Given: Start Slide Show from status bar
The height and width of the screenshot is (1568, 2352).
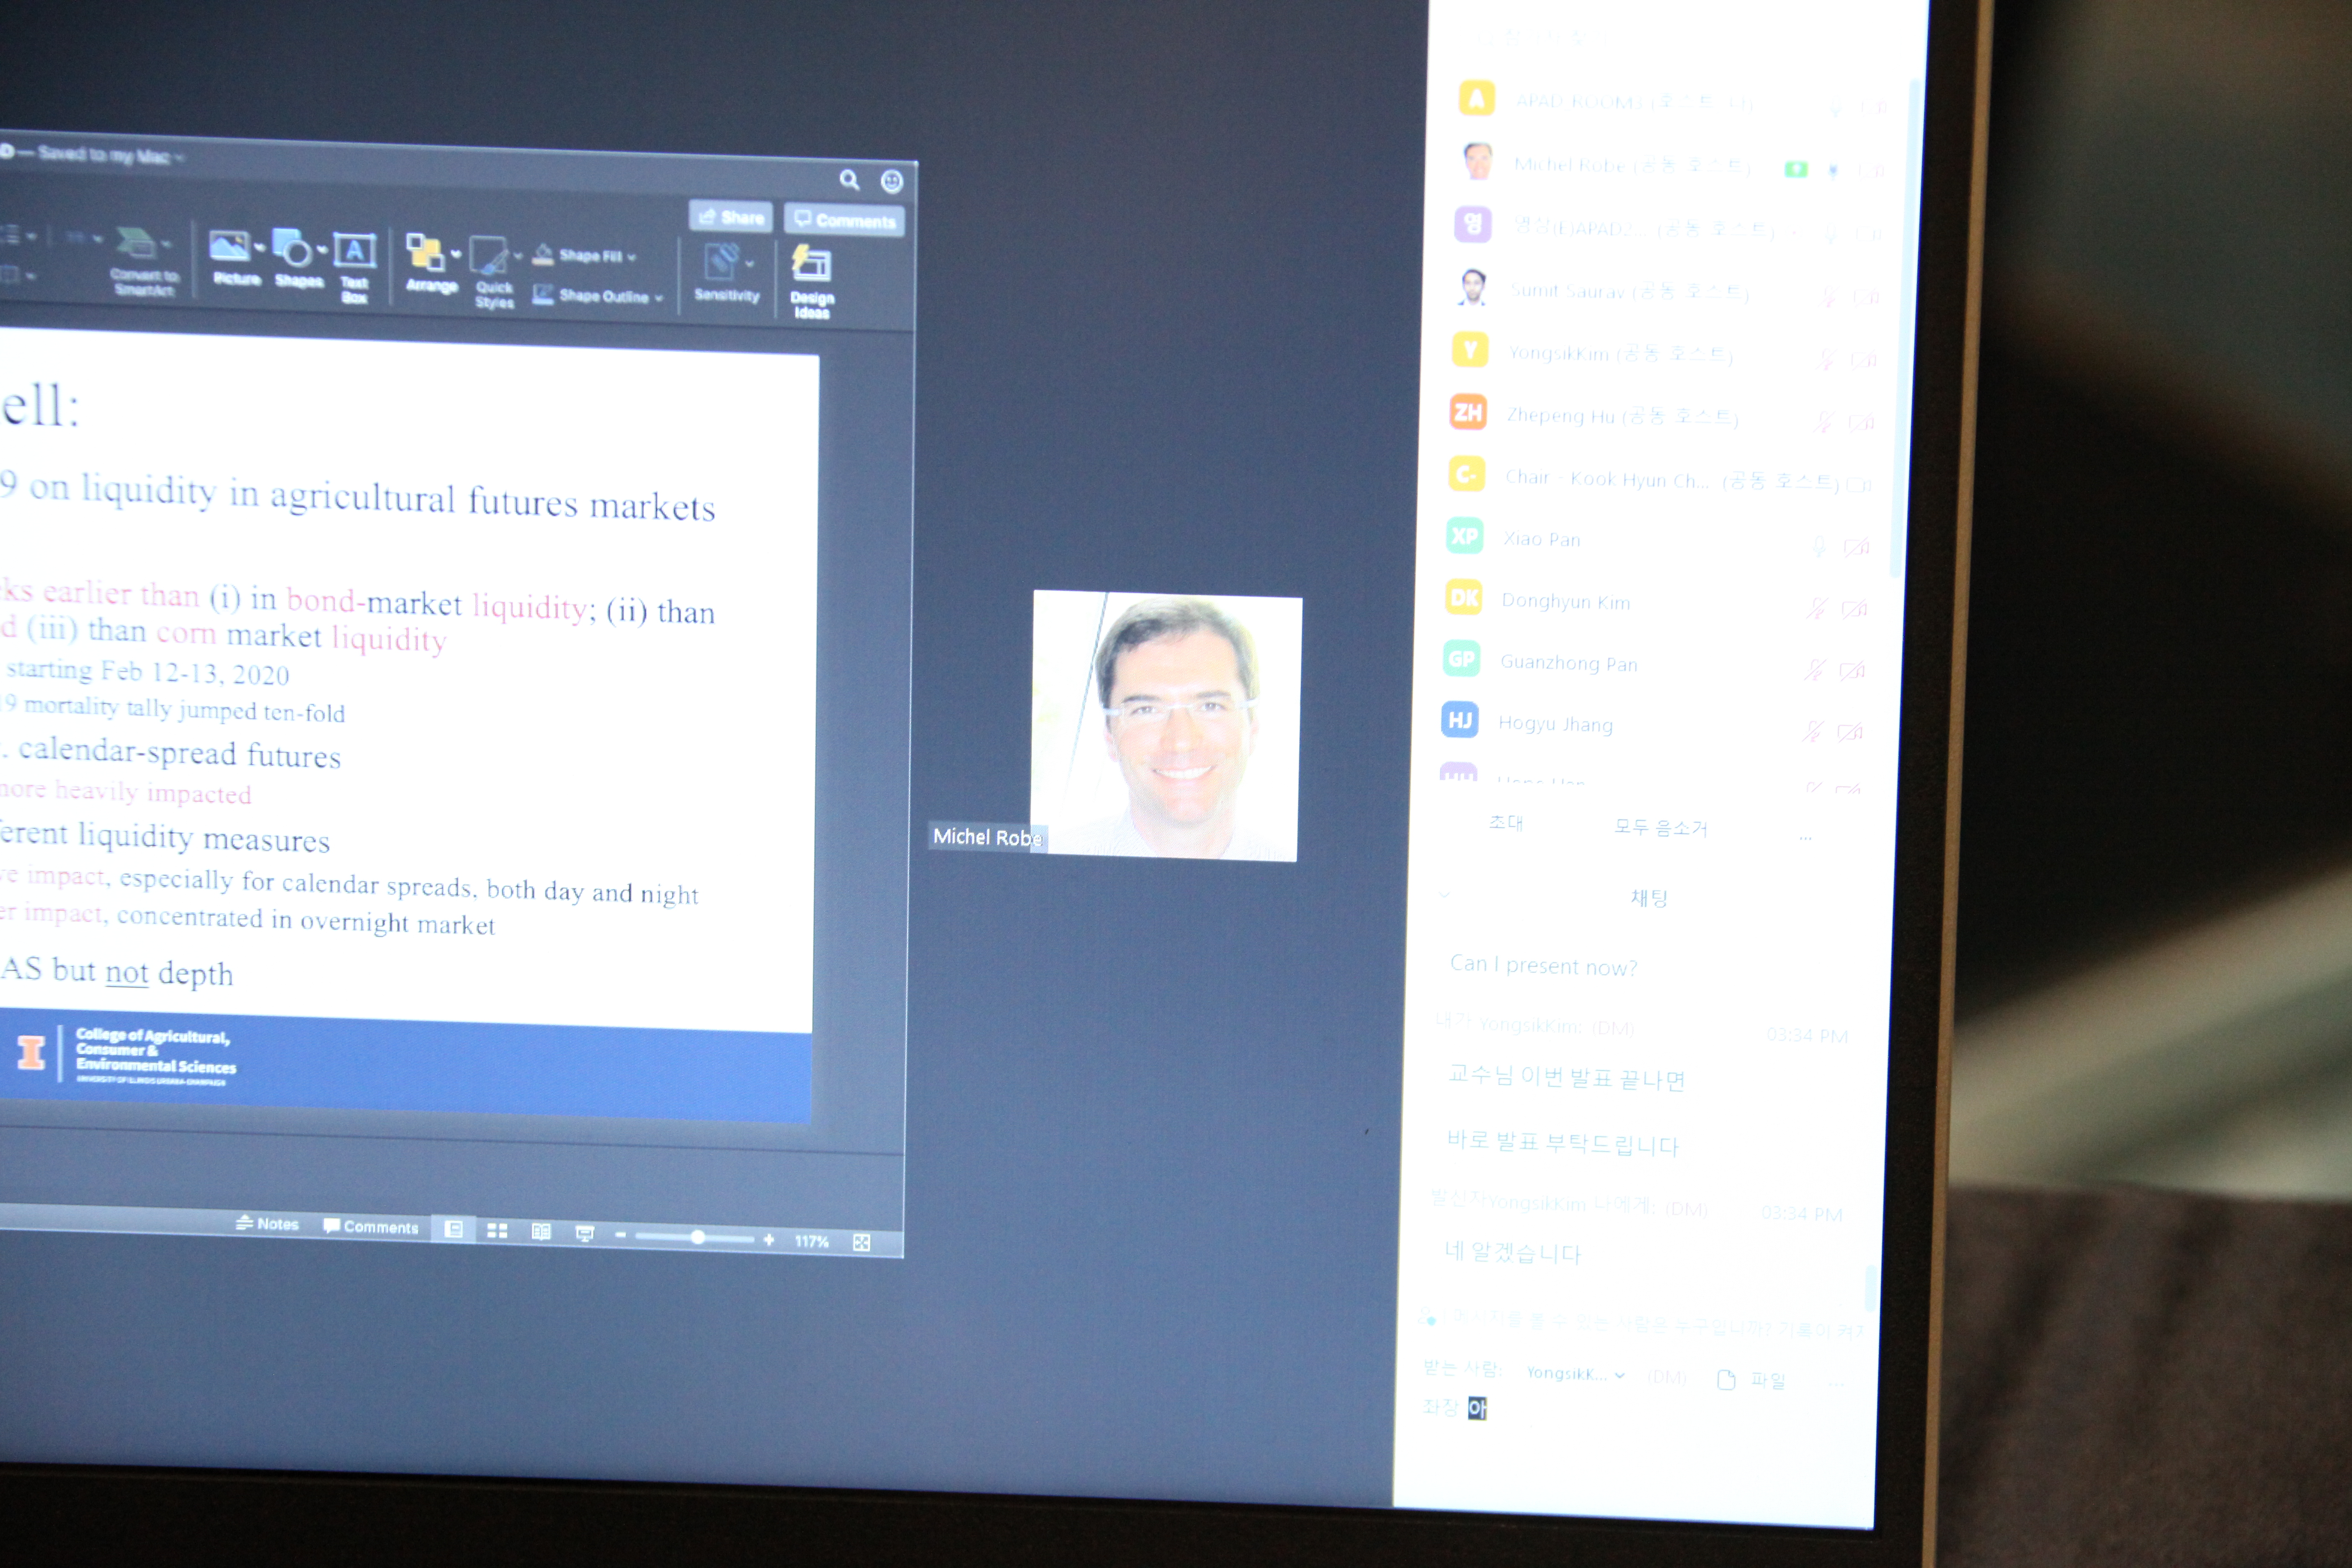Looking at the screenshot, I should (585, 1234).
